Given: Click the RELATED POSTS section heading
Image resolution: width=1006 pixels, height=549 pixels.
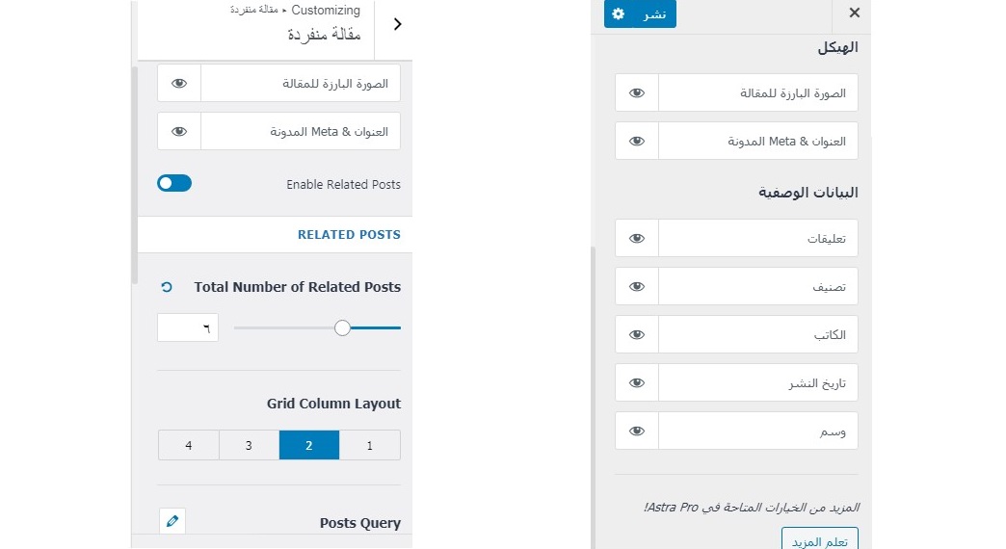Looking at the screenshot, I should tap(349, 234).
